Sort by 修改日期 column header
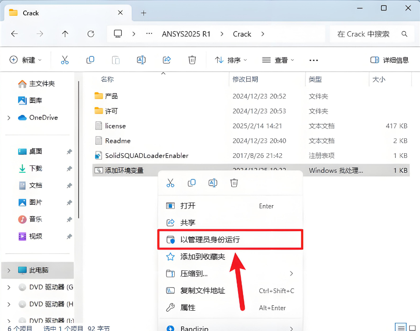This screenshot has height=331, width=420. 245,79
